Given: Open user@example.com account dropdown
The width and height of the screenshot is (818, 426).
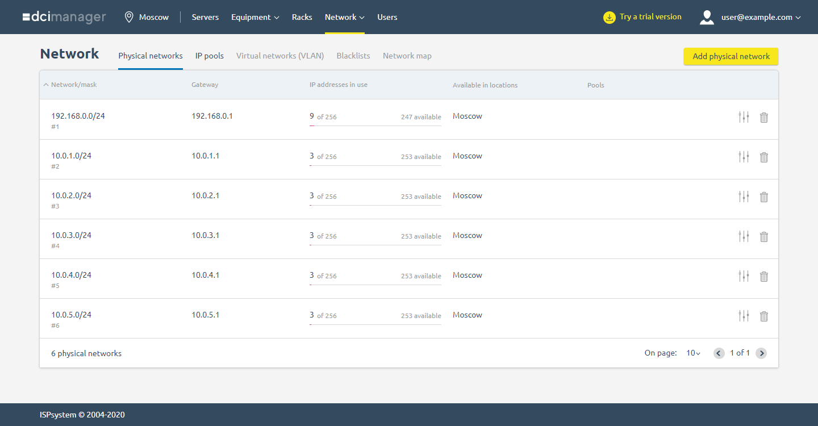Looking at the screenshot, I should pyautogui.click(x=761, y=17).
